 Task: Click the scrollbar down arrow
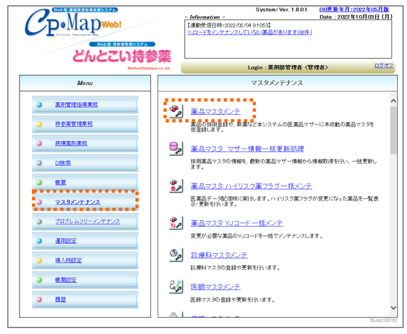tap(393, 307)
